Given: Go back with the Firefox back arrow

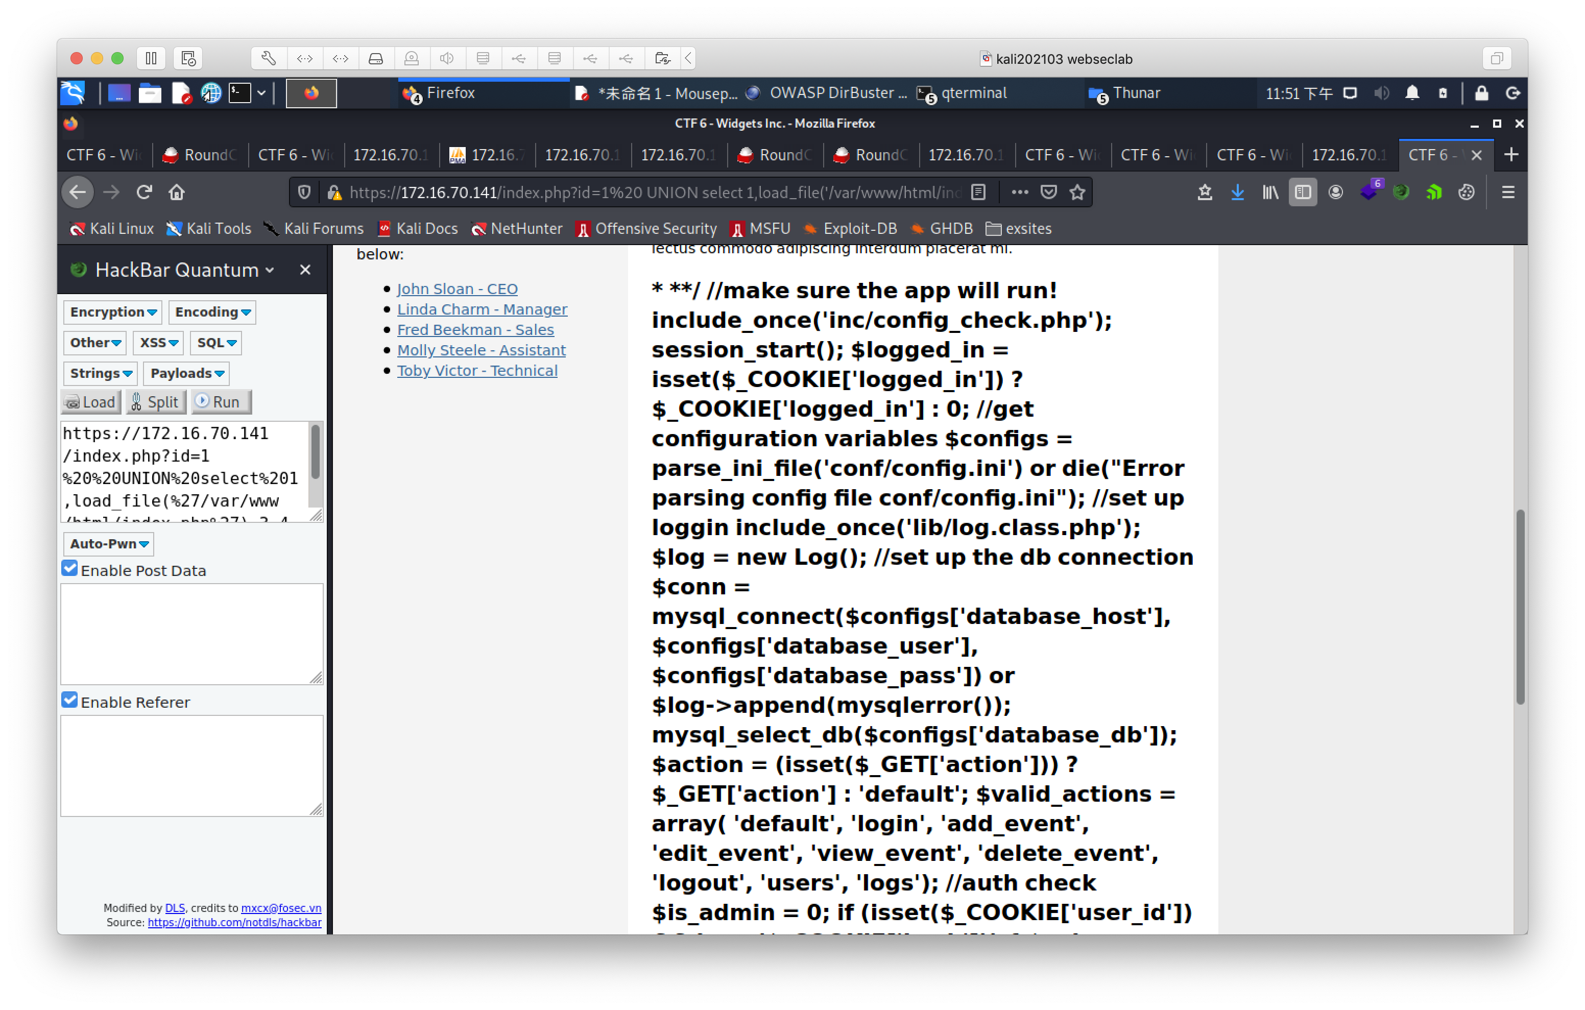Looking at the screenshot, I should (x=78, y=193).
